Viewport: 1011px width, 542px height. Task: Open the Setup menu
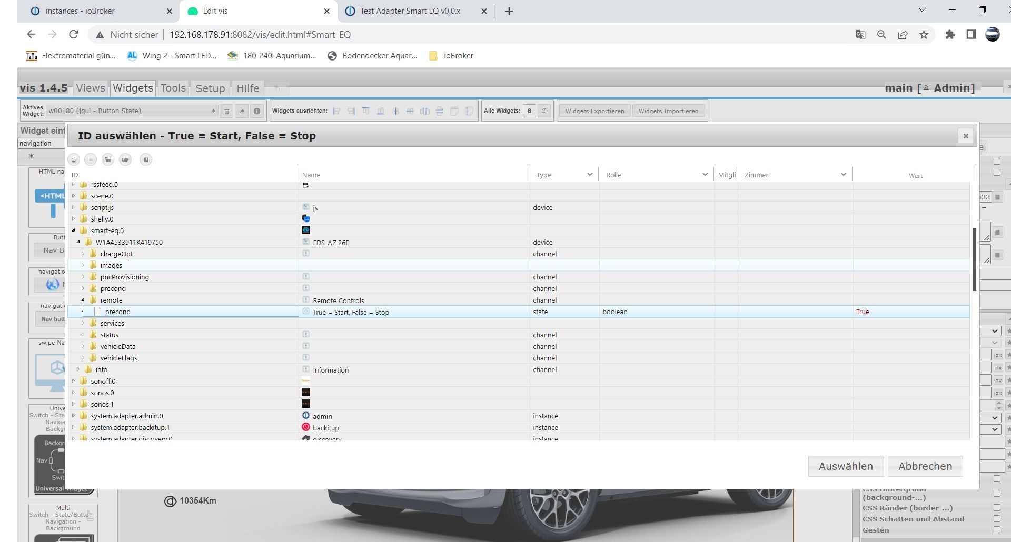coord(210,88)
